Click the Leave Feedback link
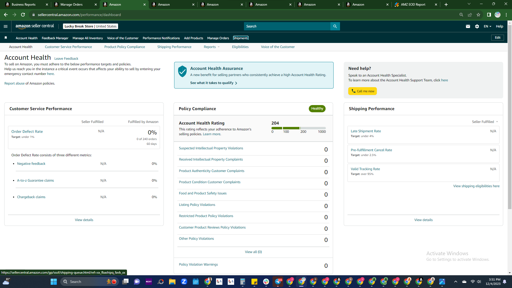 [66, 59]
